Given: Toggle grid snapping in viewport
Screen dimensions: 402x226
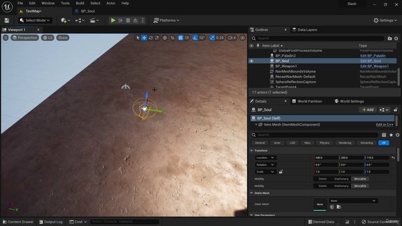Looking at the screenshot, I should [180, 38].
